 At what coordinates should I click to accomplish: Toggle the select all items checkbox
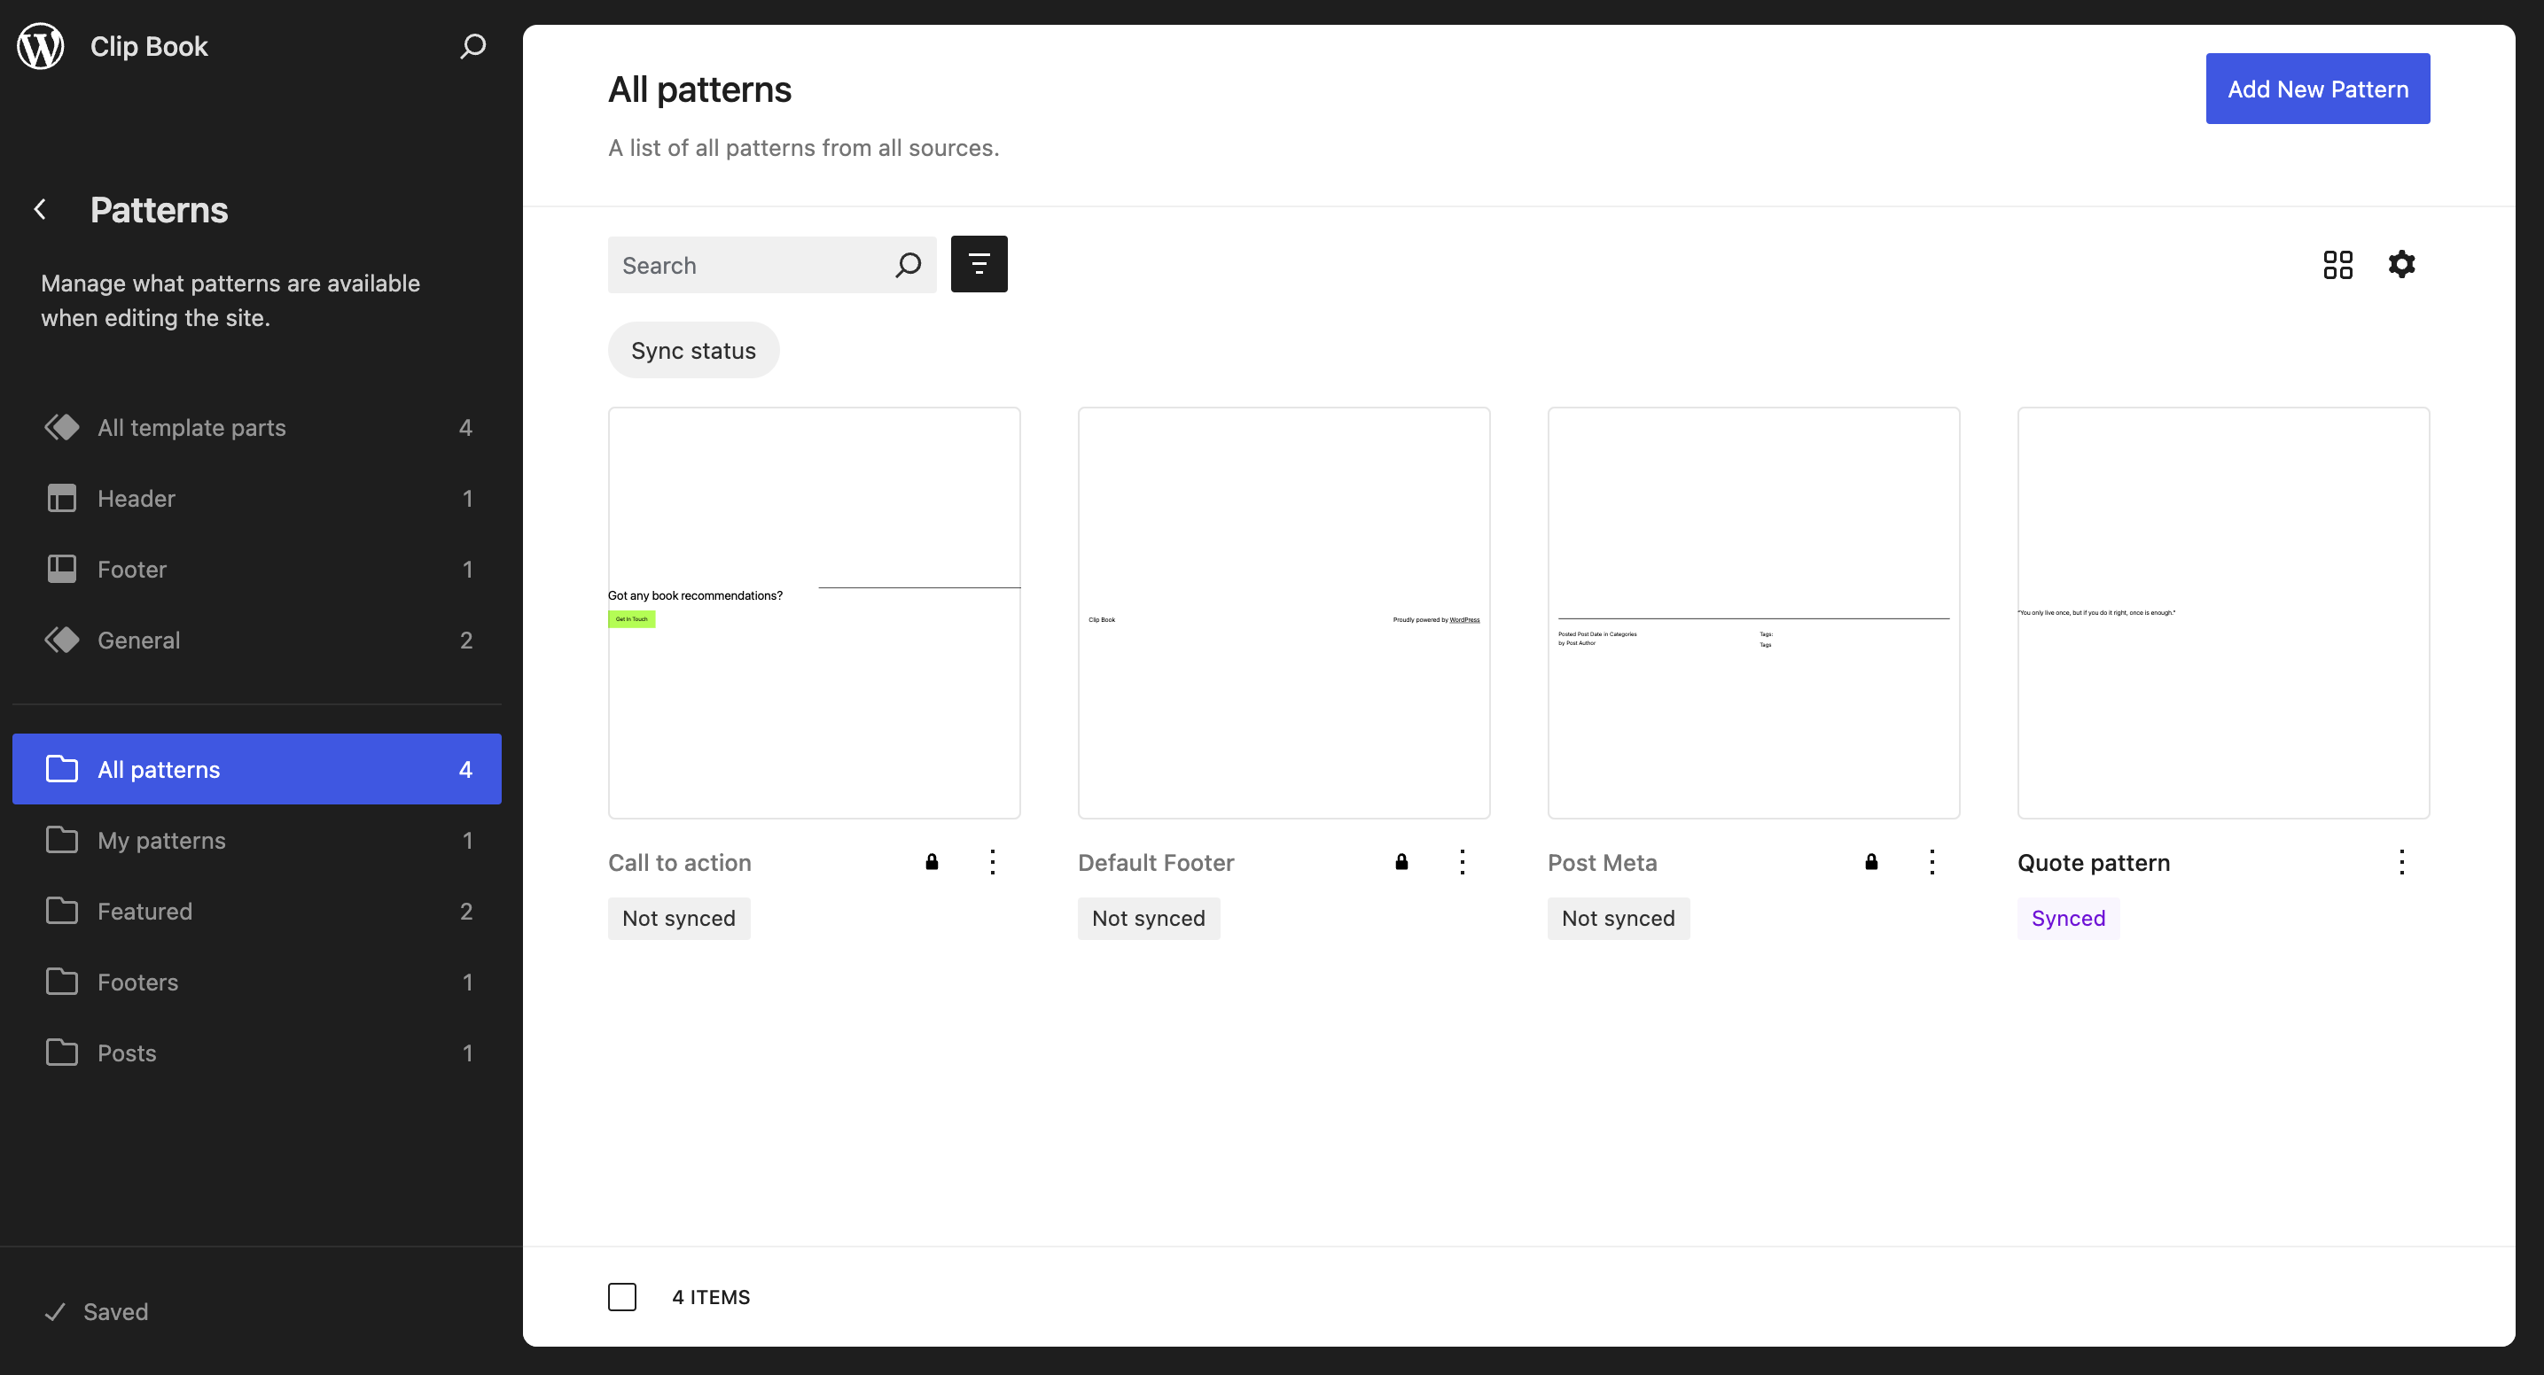tap(622, 1297)
